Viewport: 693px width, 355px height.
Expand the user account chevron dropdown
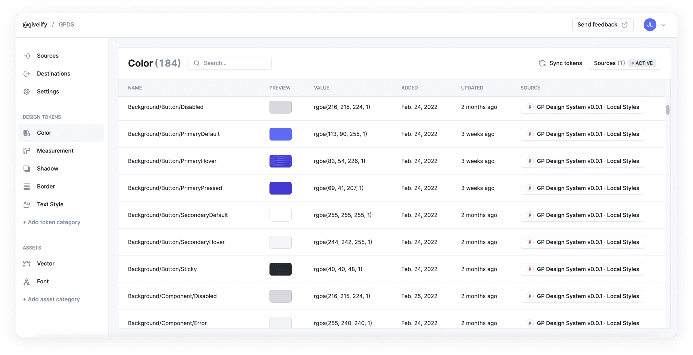pyautogui.click(x=663, y=25)
